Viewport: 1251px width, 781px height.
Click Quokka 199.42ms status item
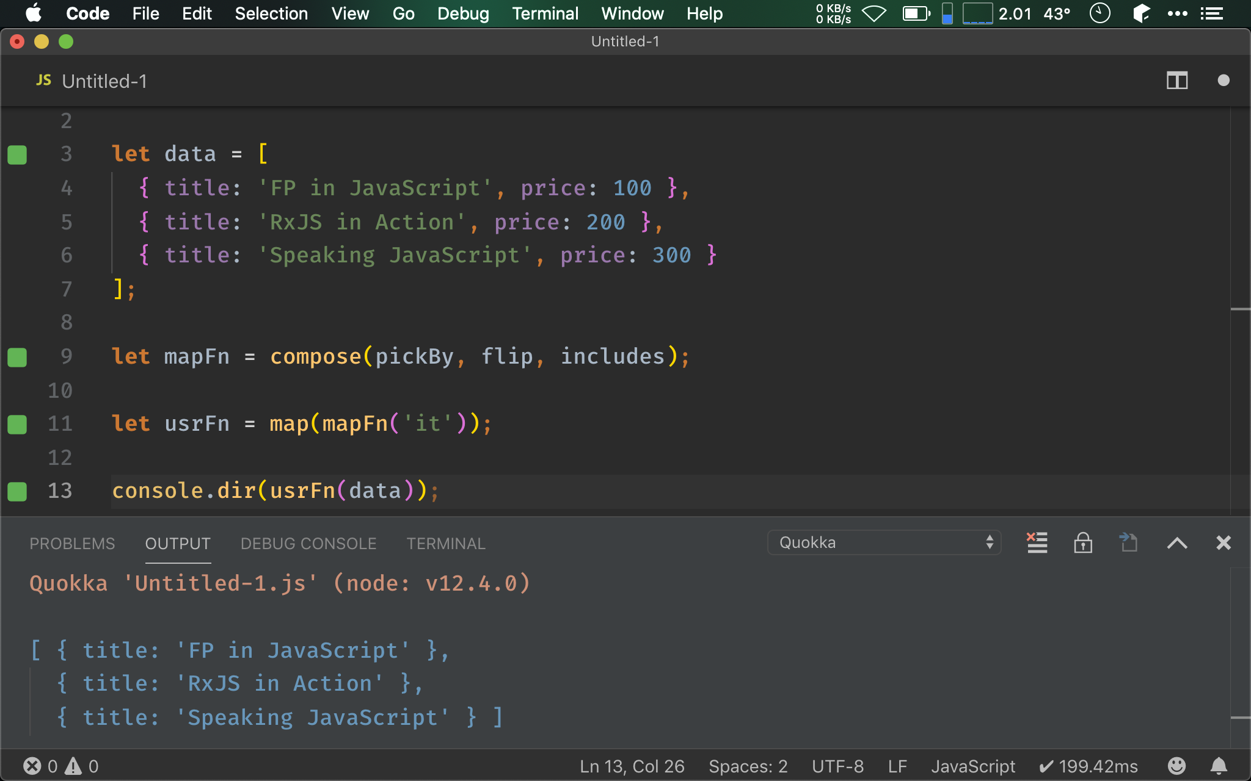click(x=1088, y=766)
